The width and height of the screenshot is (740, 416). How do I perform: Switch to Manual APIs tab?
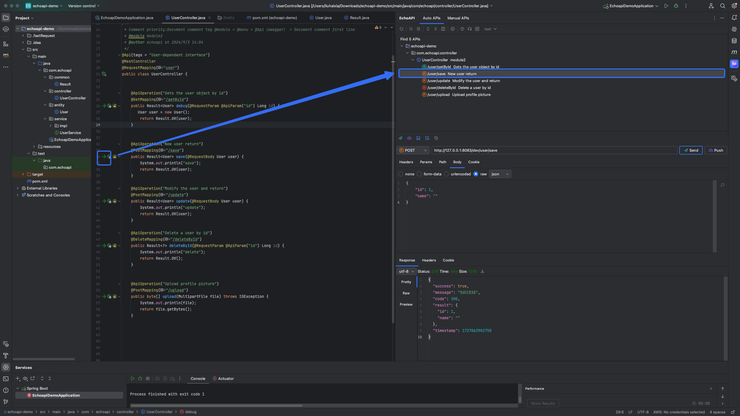pos(458,18)
